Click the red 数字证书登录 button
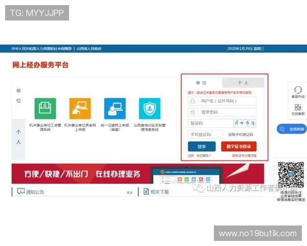Viewport: 307px width, 246px height. tap(238, 147)
